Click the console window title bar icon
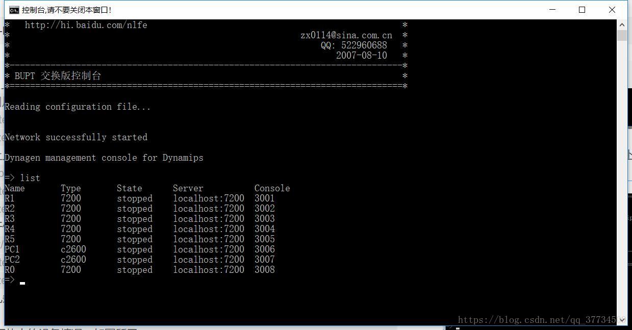This screenshot has height=330, width=632. coord(14,10)
